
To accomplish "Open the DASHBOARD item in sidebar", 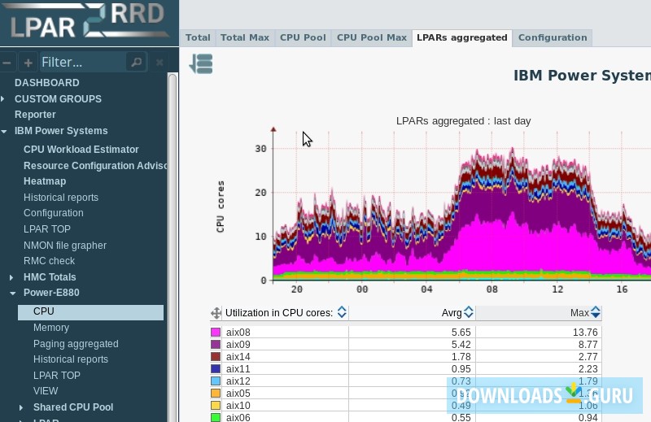I will point(47,83).
